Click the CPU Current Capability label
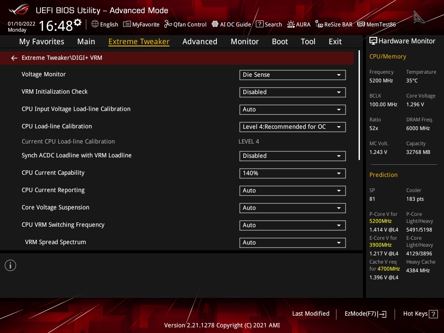The height and width of the screenshot is (333, 444). [53, 173]
